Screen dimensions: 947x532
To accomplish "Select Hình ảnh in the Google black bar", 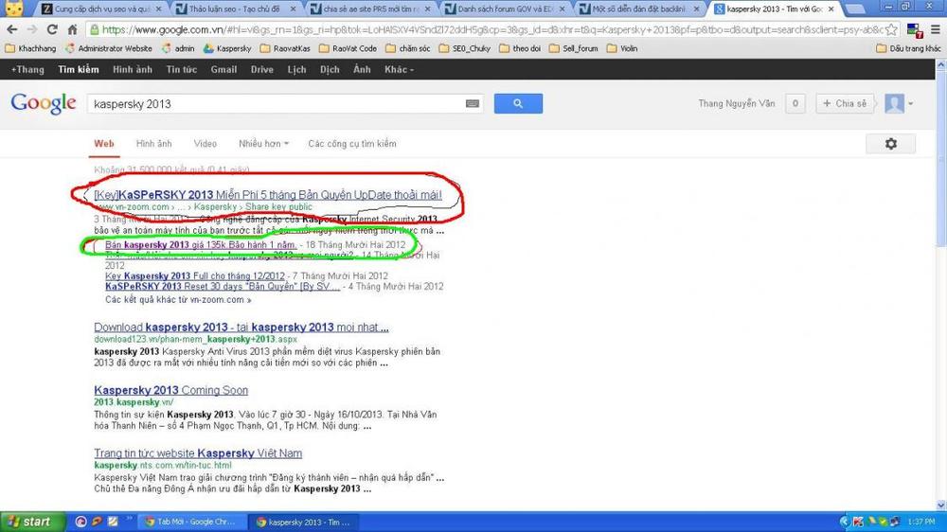I will click(133, 69).
